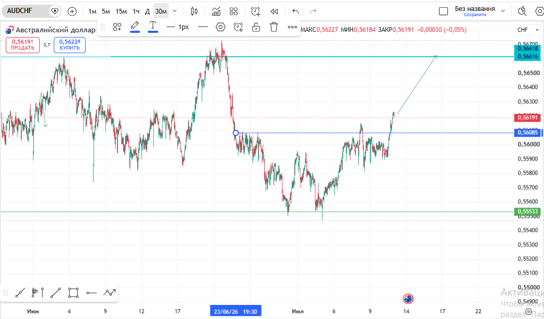Click the blue КУПИТЬ buy button

[70, 45]
